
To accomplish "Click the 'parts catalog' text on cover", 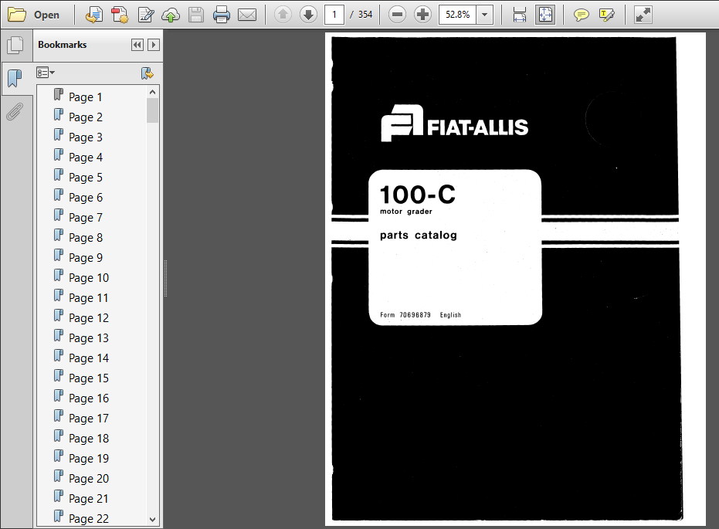I will [x=419, y=236].
